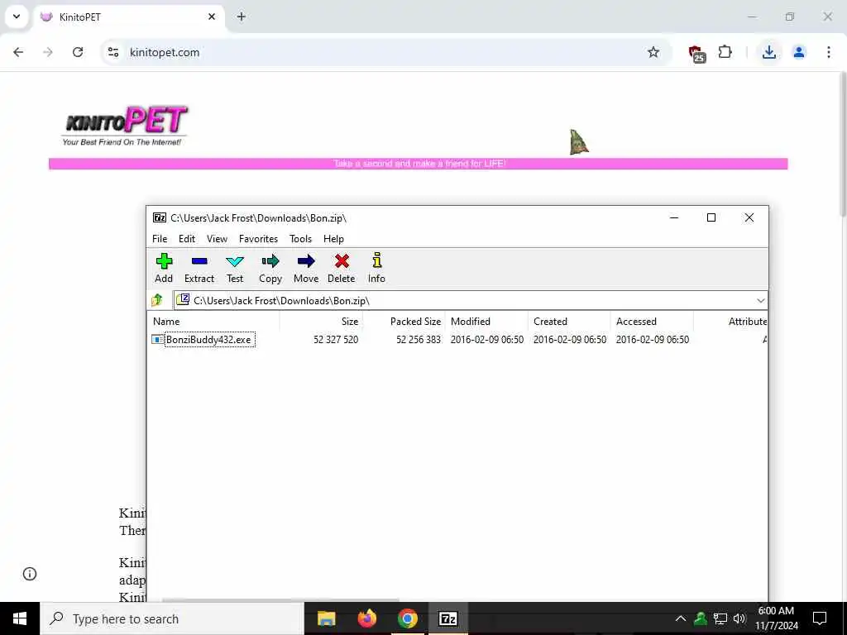The height and width of the screenshot is (635, 847).
Task: Sort by the Created column header
Action: point(569,322)
